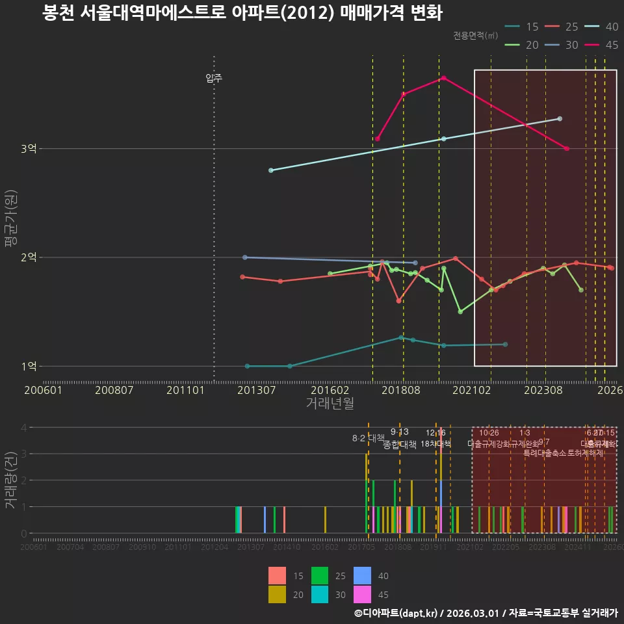624x624 pixels.
Task: Click the first point of magenta 45 line
Action: point(377,139)
